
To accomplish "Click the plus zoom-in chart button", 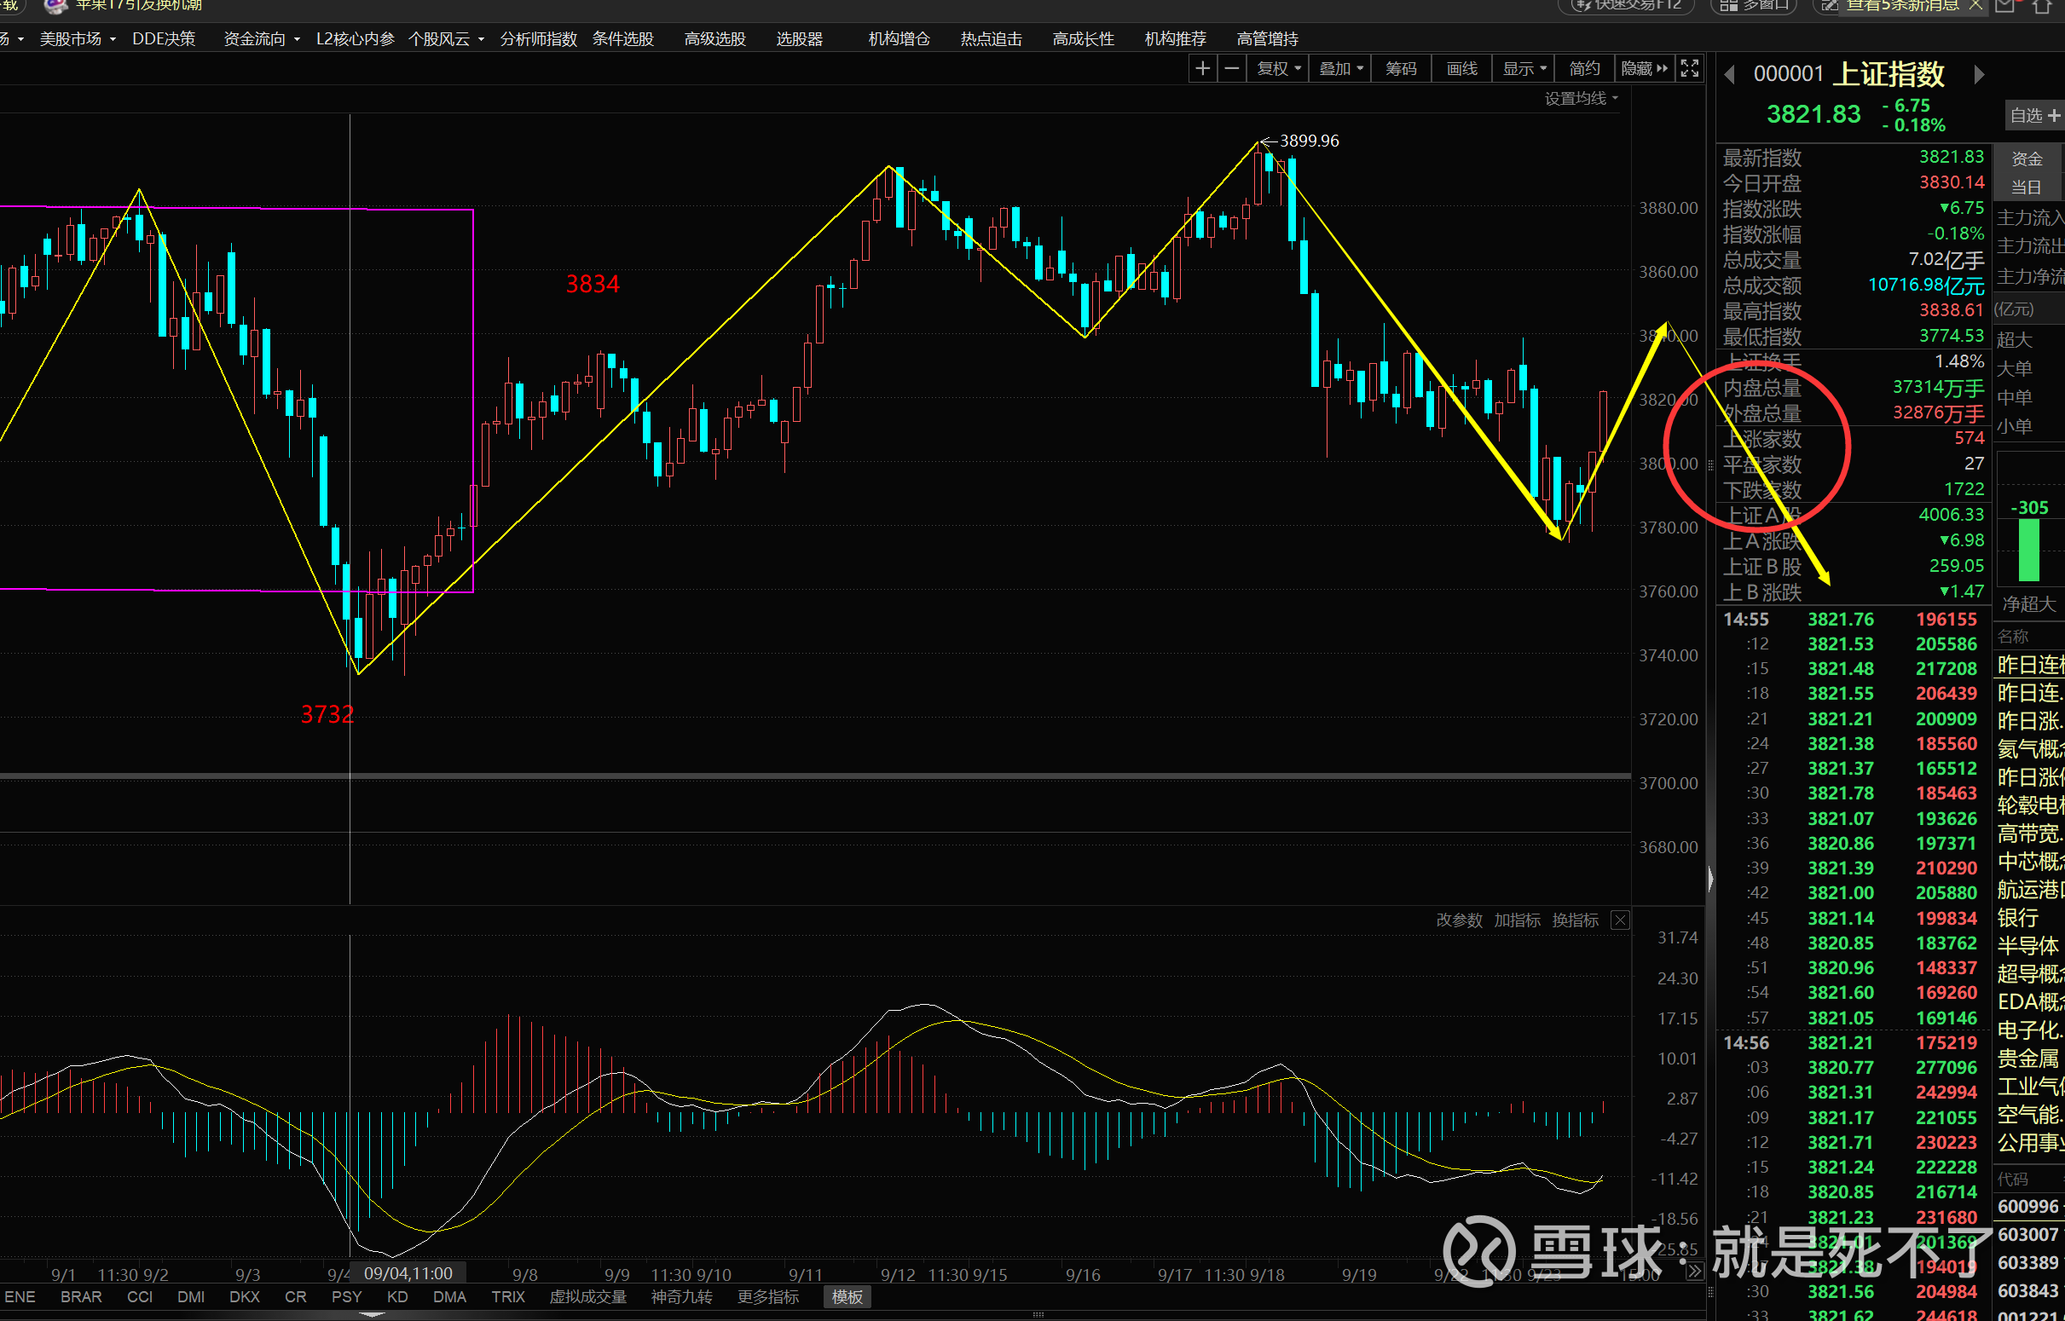I will pyautogui.click(x=1203, y=69).
